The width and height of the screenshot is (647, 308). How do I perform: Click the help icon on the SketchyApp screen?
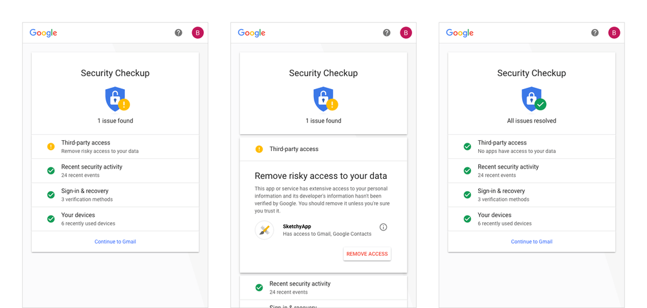386,33
